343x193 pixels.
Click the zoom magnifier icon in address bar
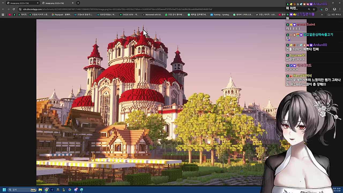coord(309,9)
